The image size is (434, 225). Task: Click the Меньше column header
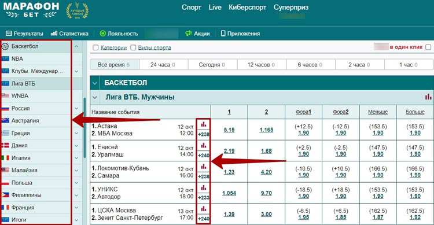click(378, 112)
